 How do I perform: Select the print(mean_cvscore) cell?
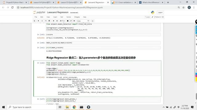pos(103,48)
